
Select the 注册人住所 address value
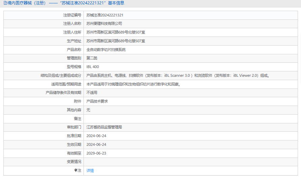115,32
